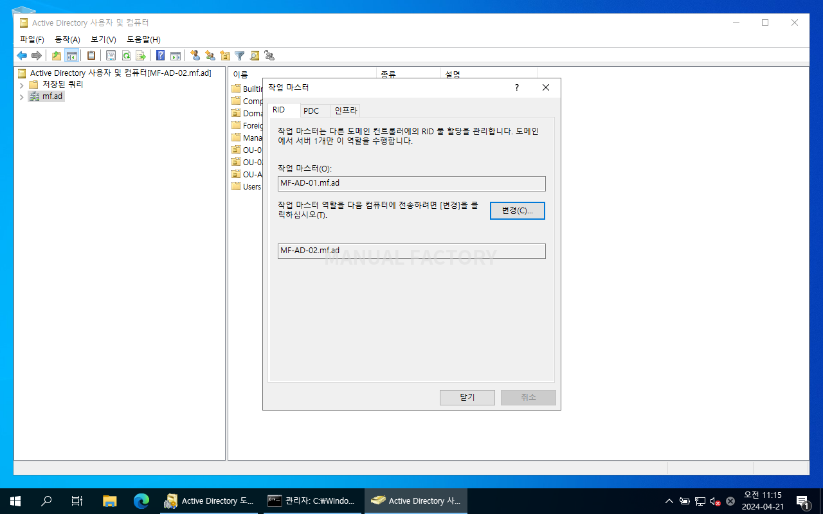Screen dimensions: 823x514
Task: Toggle the Show/Hide action pane icon
Action: click(176, 56)
